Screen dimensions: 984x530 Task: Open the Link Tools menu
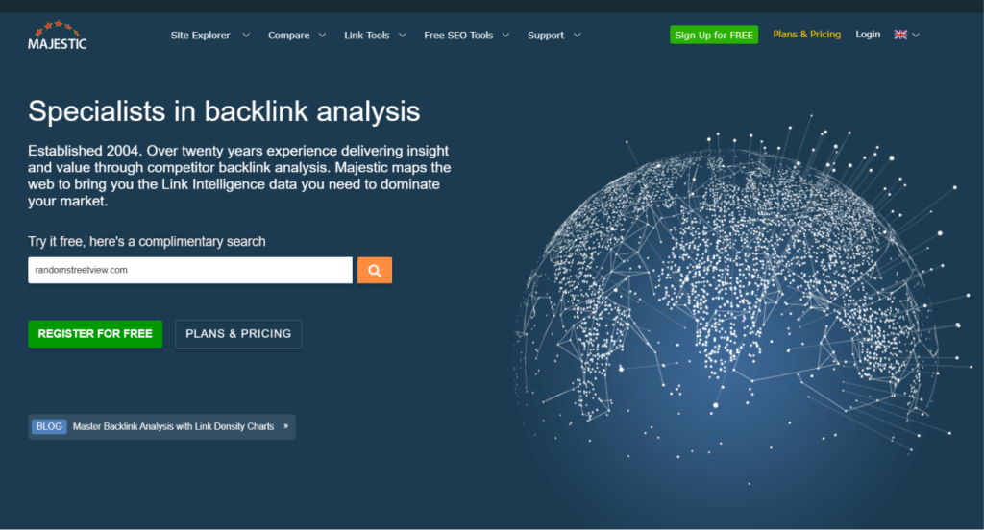point(366,36)
